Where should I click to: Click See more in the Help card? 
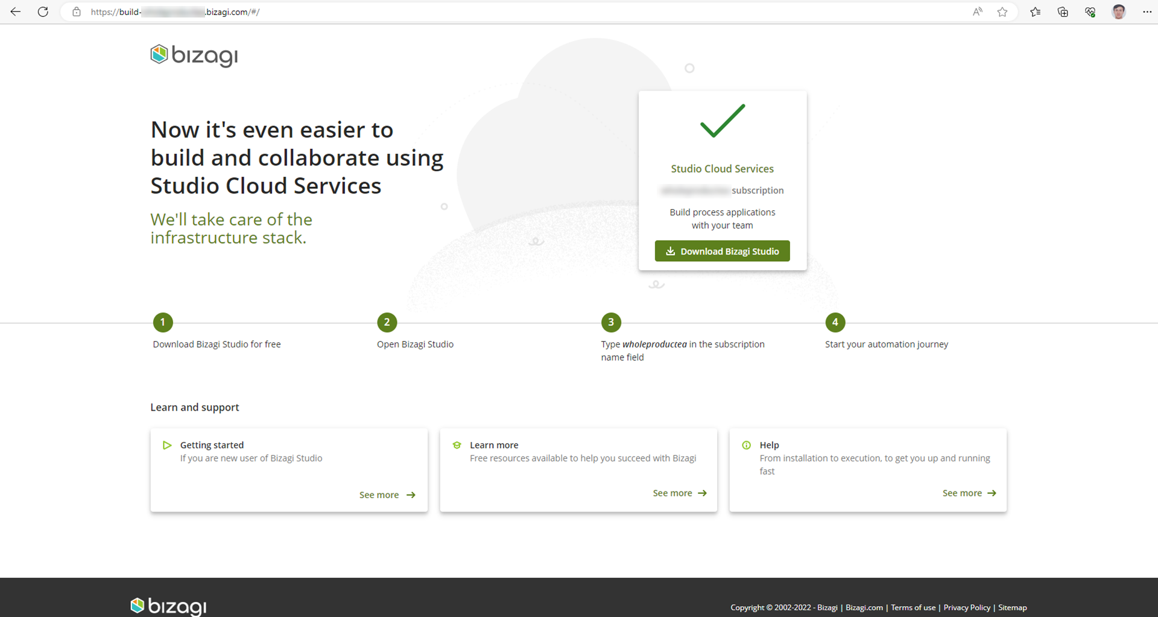969,493
